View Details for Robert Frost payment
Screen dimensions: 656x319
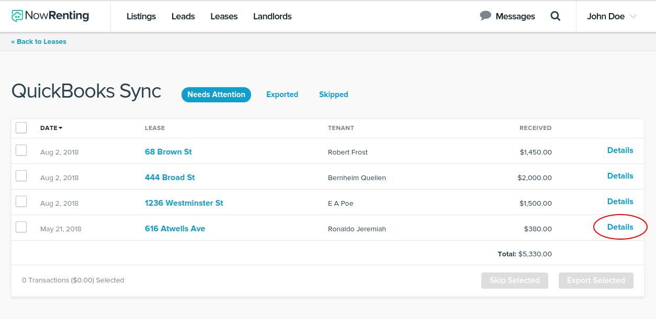pyautogui.click(x=620, y=150)
